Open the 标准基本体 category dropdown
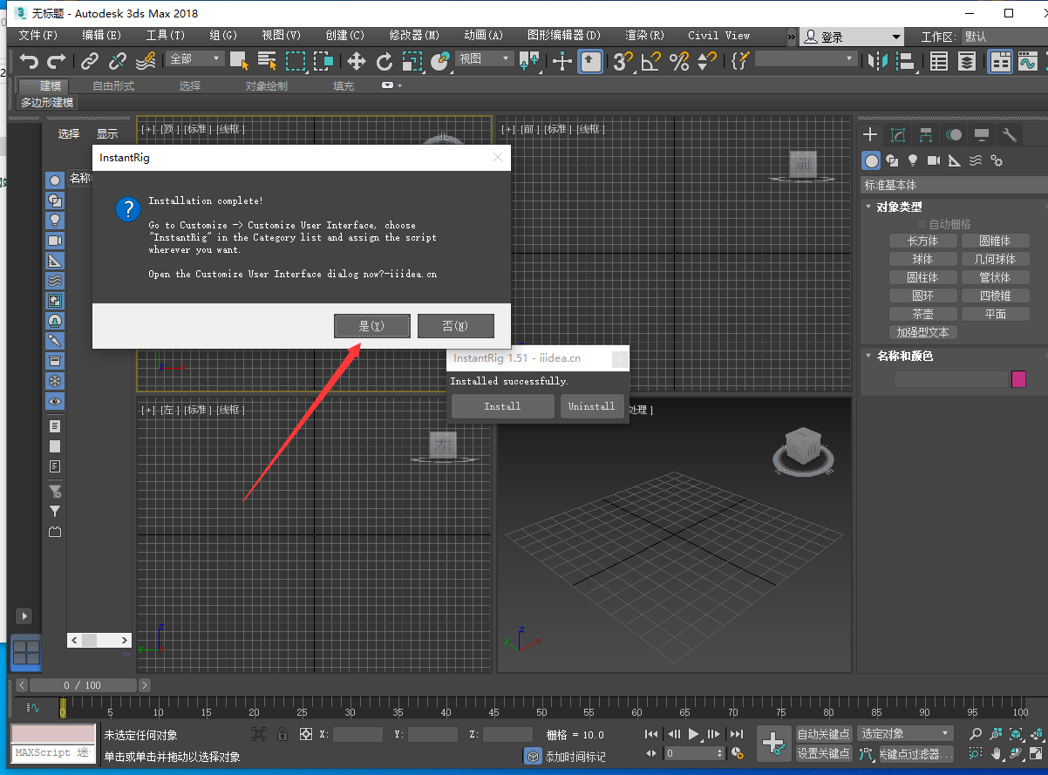1048x775 pixels. [x=953, y=185]
